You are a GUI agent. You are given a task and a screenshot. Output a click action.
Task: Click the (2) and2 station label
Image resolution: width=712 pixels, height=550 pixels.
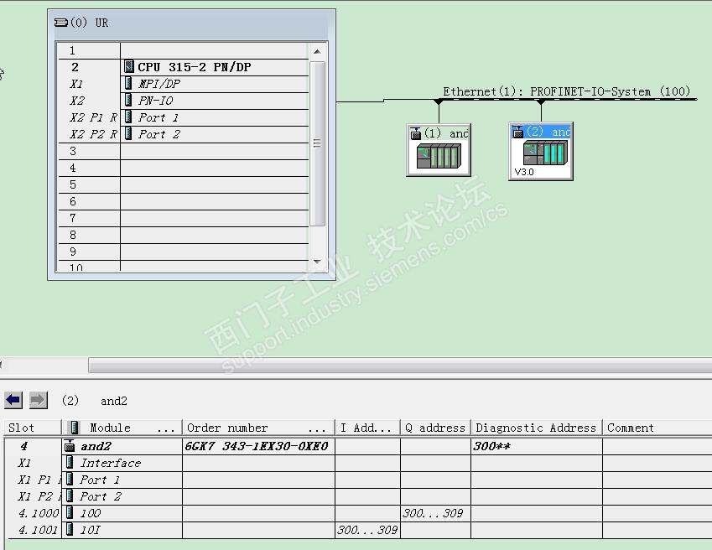click(95, 401)
